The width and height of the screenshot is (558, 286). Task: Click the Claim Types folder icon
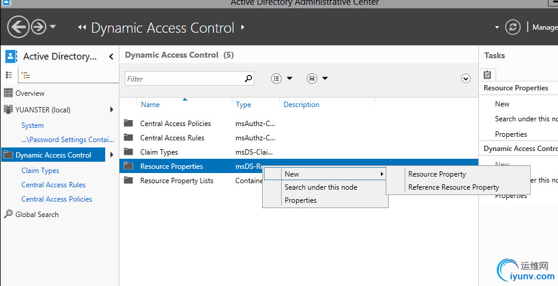(128, 152)
